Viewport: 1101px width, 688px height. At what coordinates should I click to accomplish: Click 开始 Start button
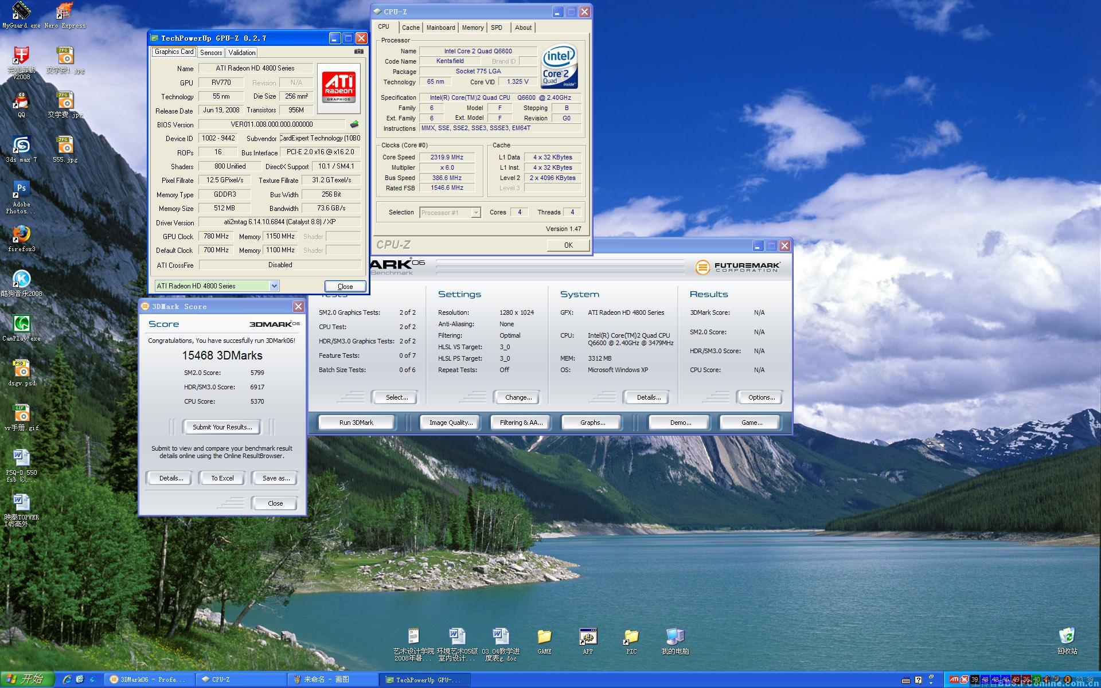[27, 679]
